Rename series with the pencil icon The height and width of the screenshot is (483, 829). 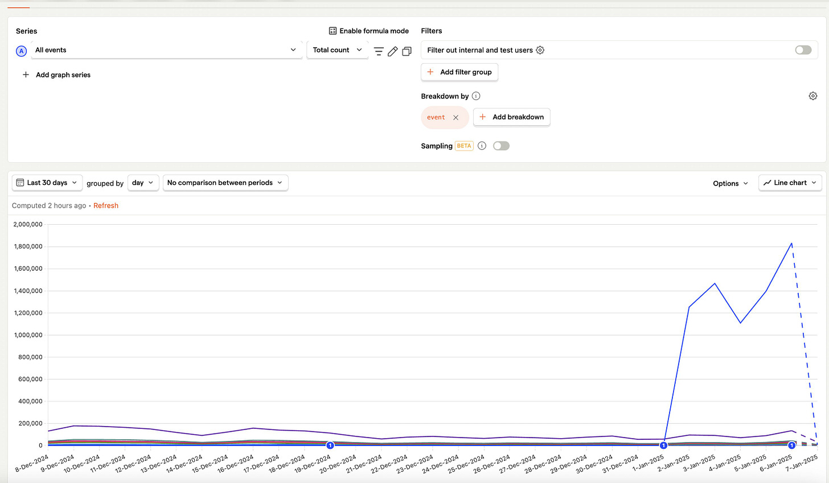pyautogui.click(x=393, y=51)
